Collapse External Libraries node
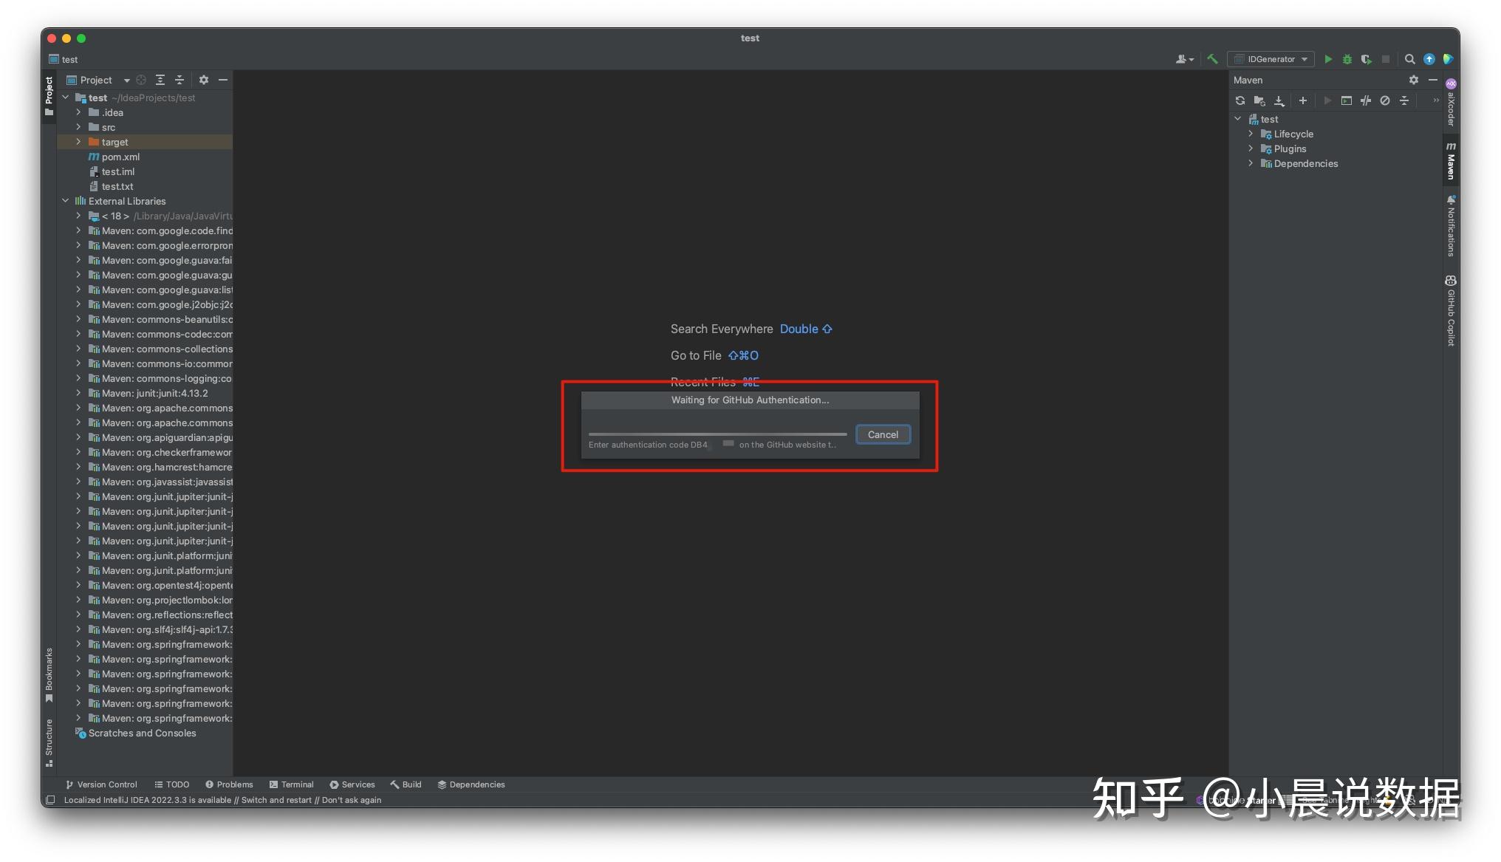Viewport: 1501px width, 862px height. (x=66, y=201)
